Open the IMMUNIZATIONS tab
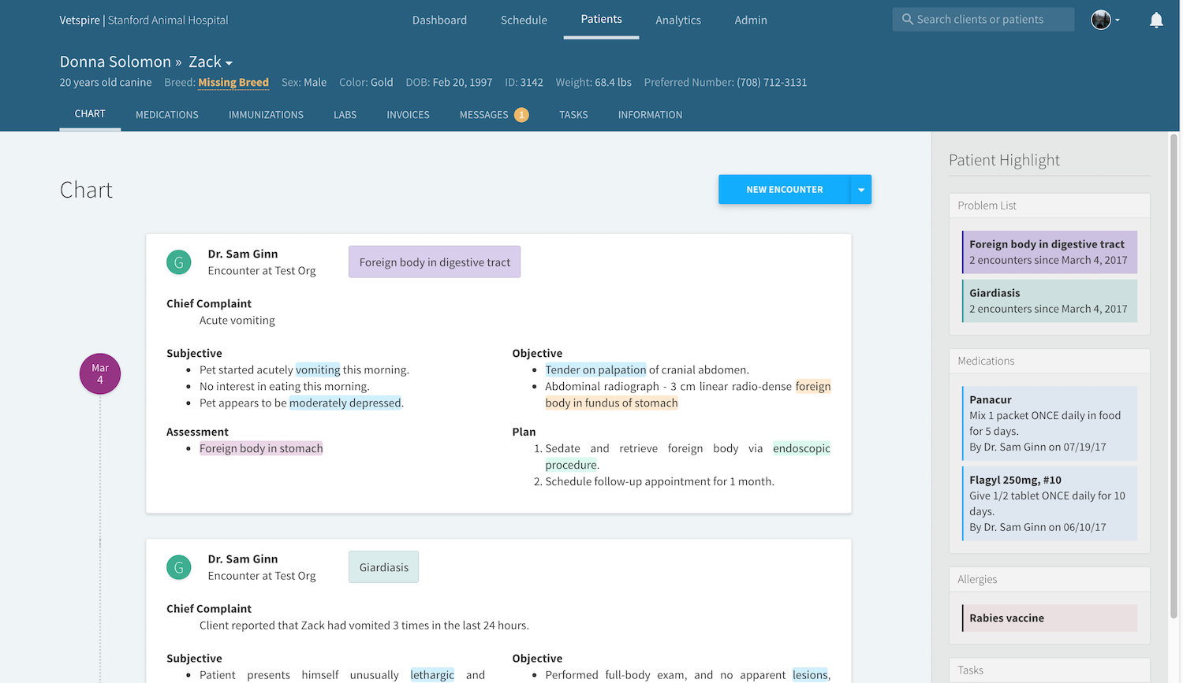Viewport: 1183px width, 683px height. 266,114
